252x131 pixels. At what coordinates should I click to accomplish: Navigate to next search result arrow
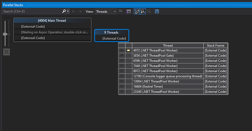click(x=80, y=12)
